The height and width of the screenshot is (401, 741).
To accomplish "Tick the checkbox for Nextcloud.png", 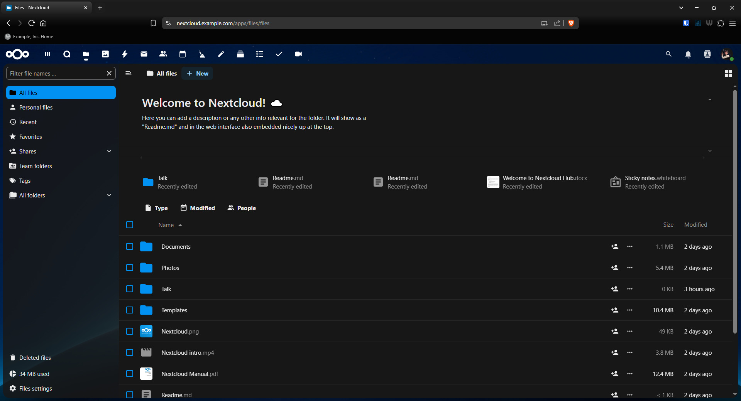I will pos(130,331).
